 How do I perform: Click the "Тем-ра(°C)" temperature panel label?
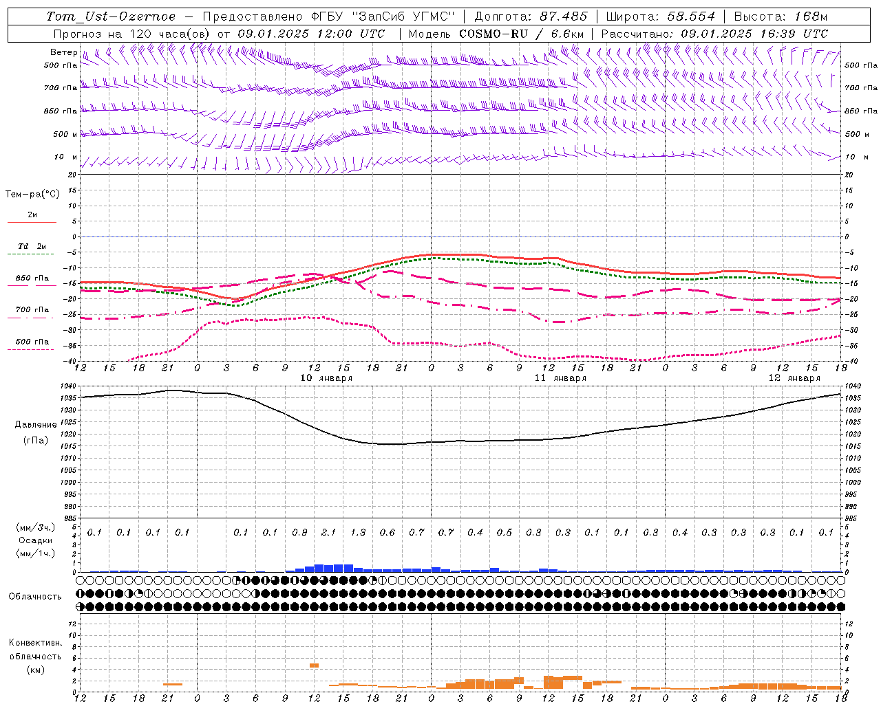(32, 195)
